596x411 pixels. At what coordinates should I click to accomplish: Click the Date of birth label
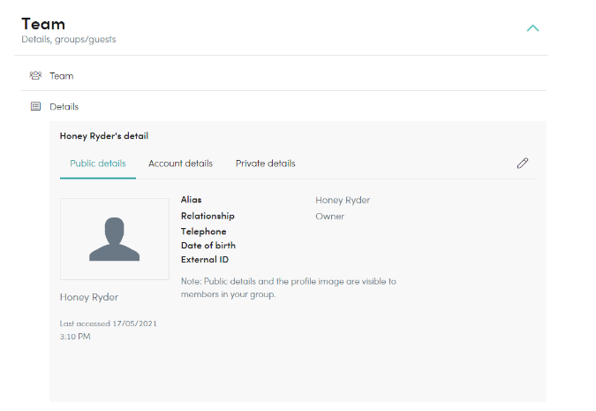[208, 246]
